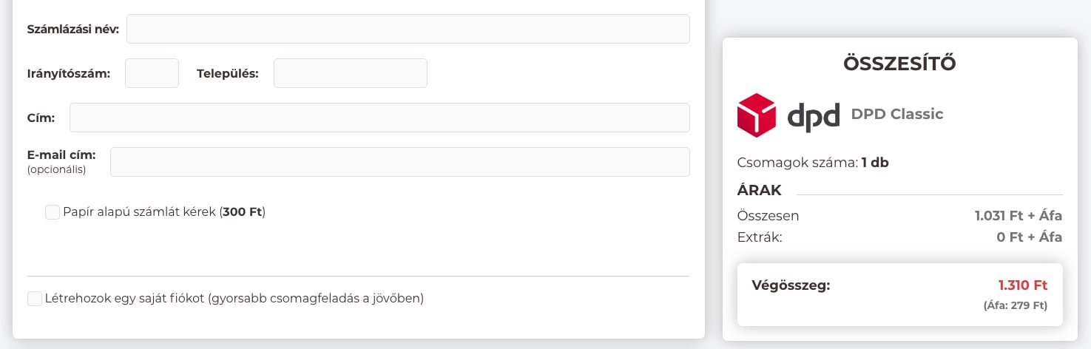Tick the Papír alapú számlát kérek checkbox
The width and height of the screenshot is (1091, 349).
coord(53,212)
